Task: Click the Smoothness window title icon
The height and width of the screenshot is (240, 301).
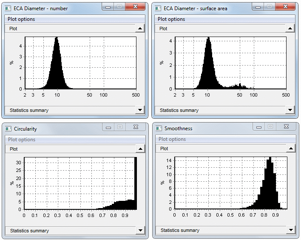Action: pos(159,128)
